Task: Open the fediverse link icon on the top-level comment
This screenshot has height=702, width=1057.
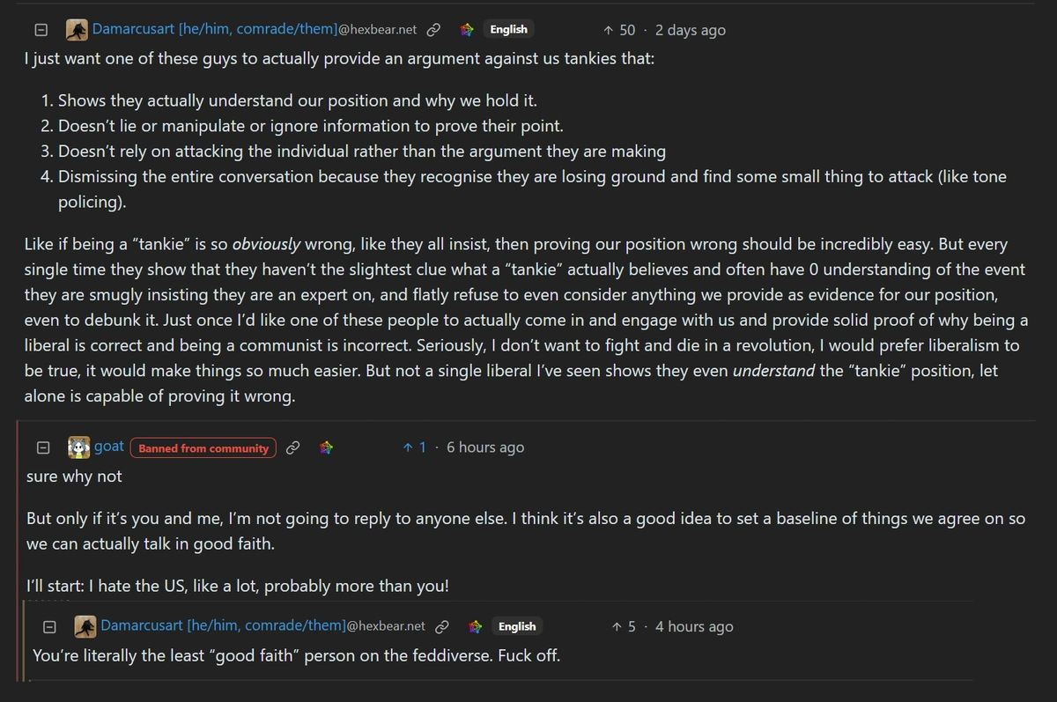Action: pyautogui.click(x=467, y=30)
